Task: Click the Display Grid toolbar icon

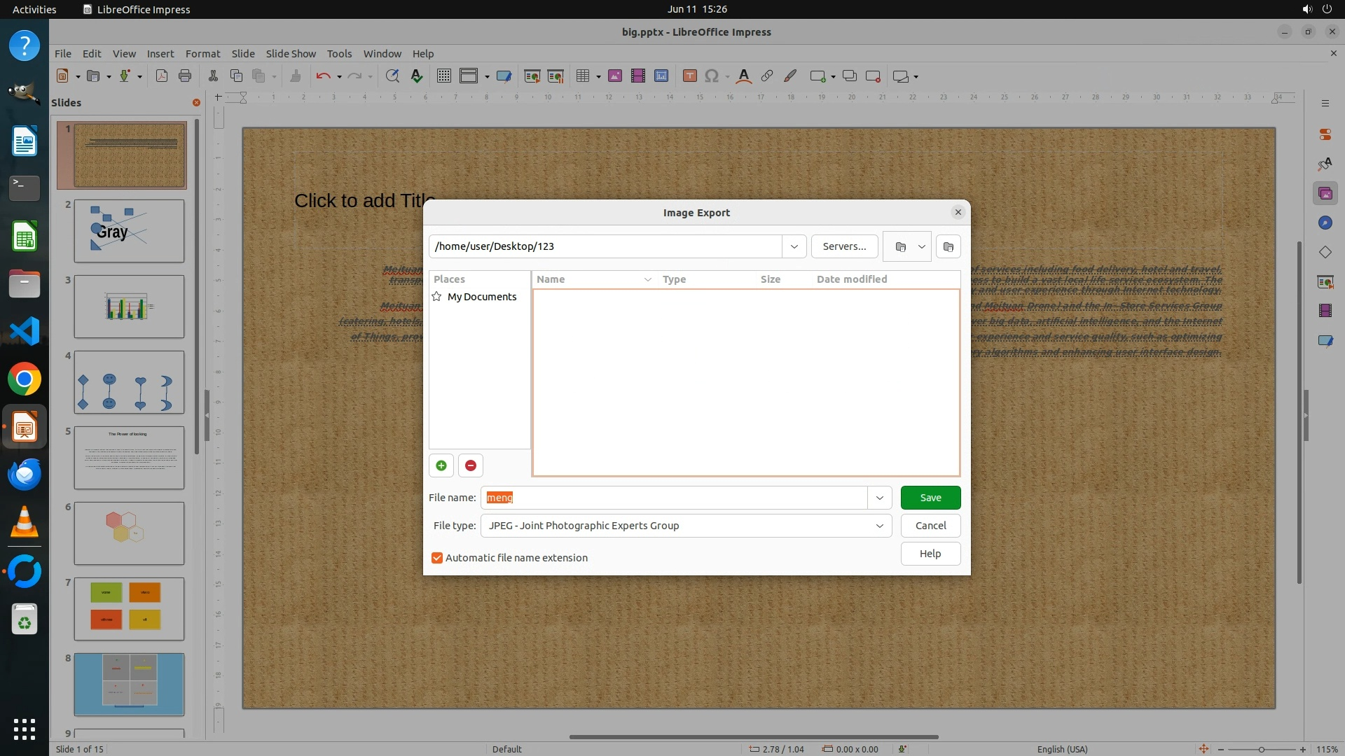Action: click(x=443, y=76)
